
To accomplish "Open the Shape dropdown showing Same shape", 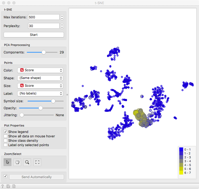I will point(40,78).
